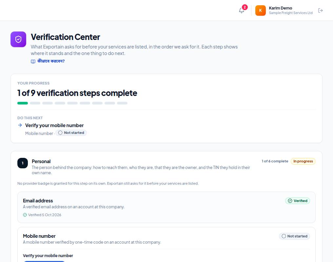Click the In progress status pill
This screenshot has height=262, width=333.
303,161
